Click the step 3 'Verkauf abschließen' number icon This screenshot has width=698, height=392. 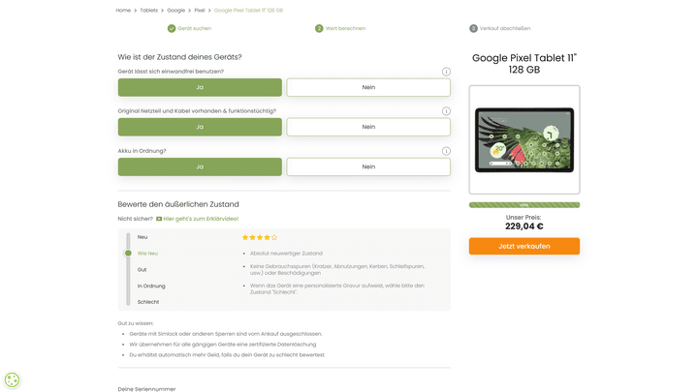pyautogui.click(x=473, y=29)
